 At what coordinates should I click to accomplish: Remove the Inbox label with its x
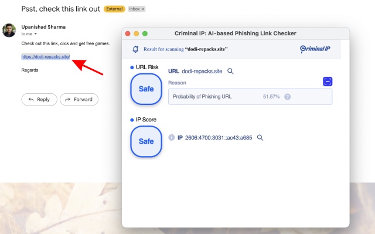(143, 9)
